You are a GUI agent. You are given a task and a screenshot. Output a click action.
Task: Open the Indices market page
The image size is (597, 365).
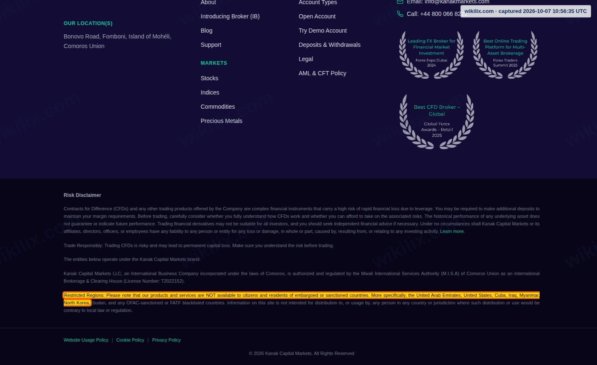click(210, 92)
